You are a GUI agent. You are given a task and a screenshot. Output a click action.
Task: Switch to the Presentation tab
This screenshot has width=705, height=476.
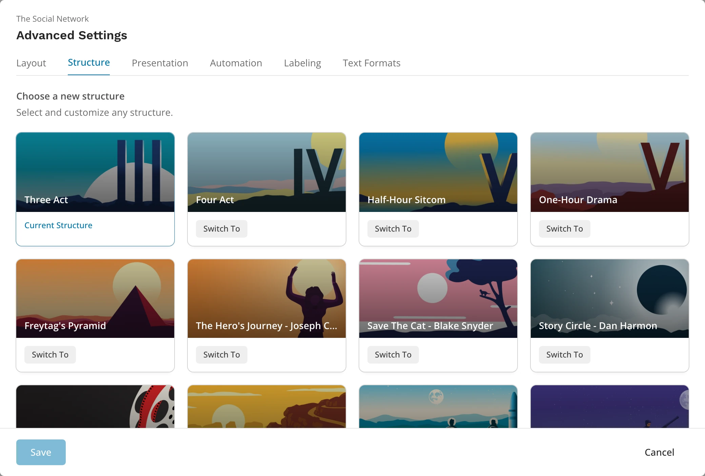coord(160,63)
